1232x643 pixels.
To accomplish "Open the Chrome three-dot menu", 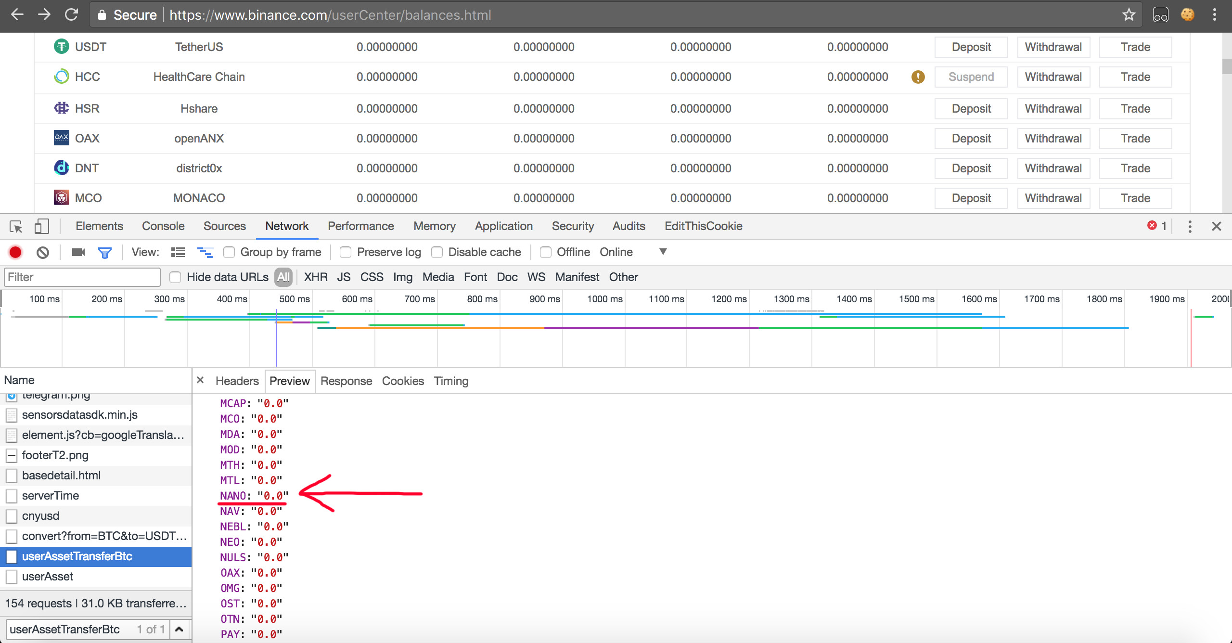I will point(1215,15).
